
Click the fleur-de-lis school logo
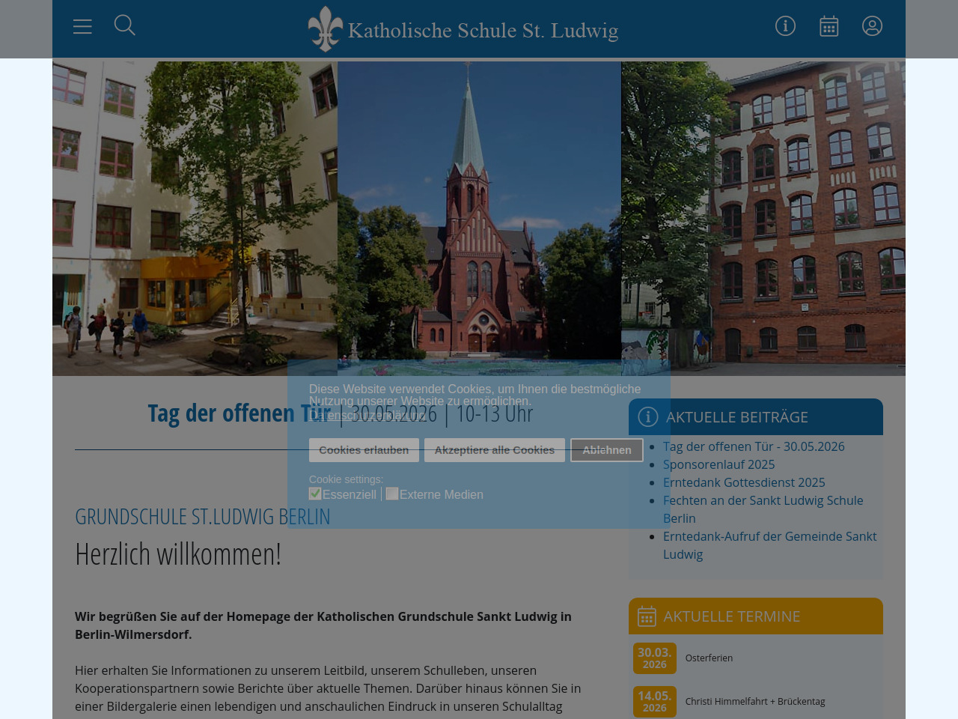pyautogui.click(x=325, y=29)
